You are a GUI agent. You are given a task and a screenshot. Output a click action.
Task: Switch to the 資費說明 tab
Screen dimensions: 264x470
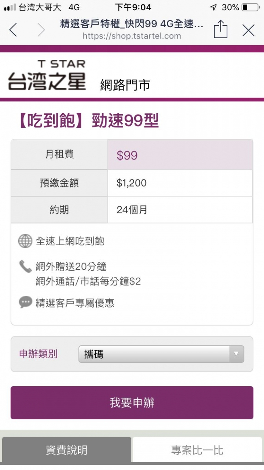(66, 449)
